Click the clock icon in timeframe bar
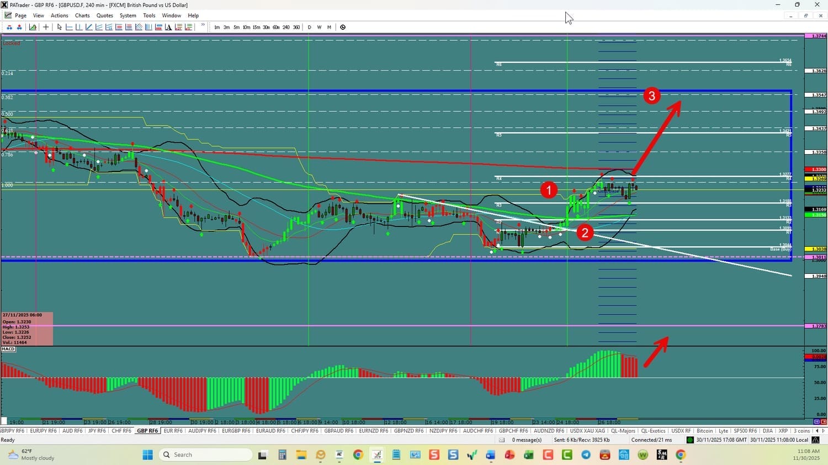This screenshot has height=465, width=828. pyautogui.click(x=343, y=27)
